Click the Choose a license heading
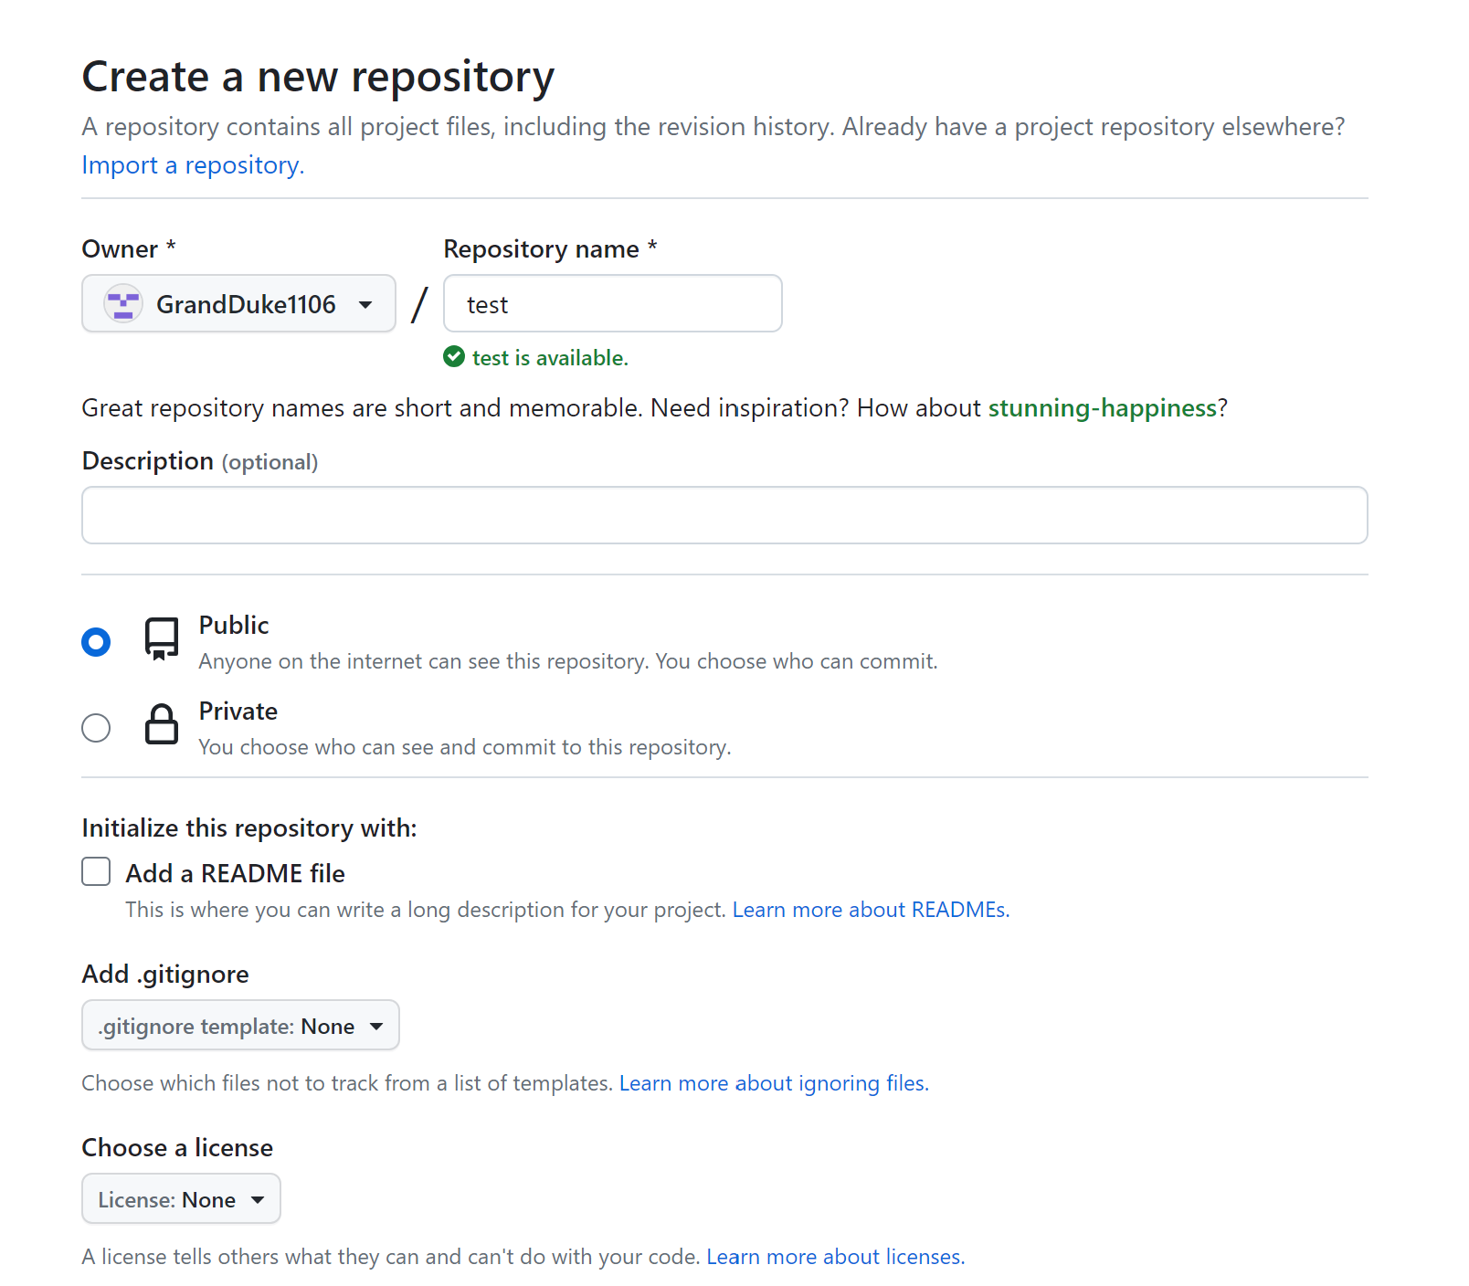 click(177, 1147)
